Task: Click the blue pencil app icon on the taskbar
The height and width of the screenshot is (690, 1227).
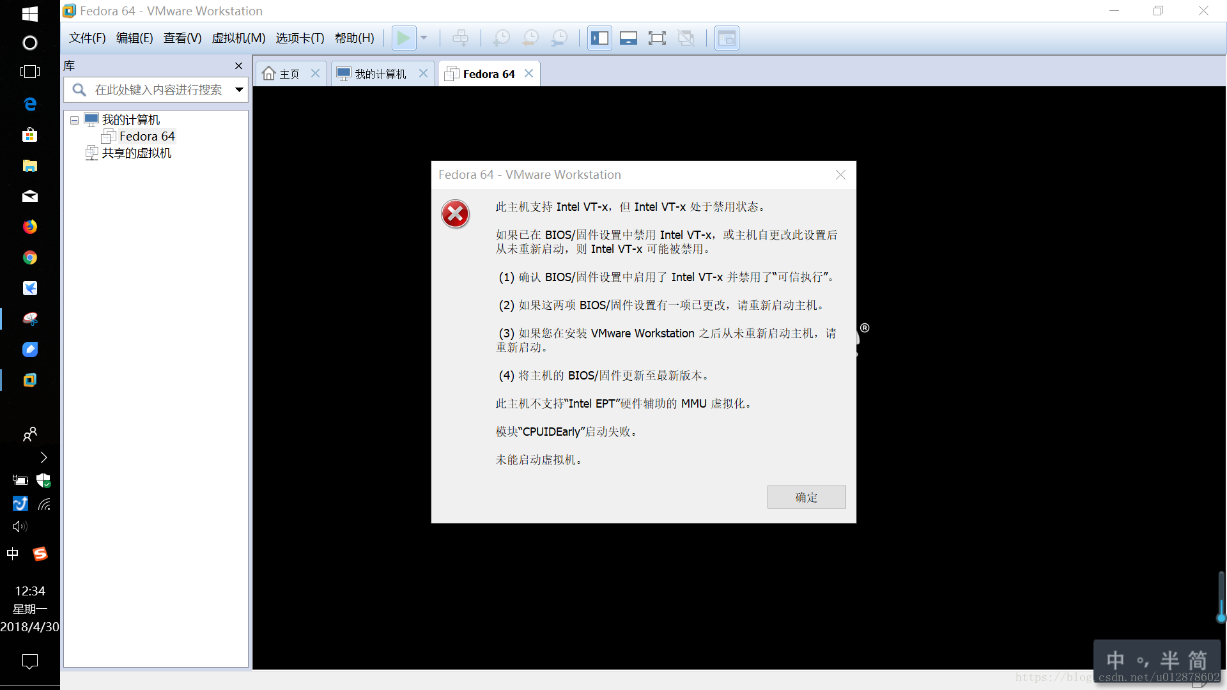Action: click(x=29, y=349)
